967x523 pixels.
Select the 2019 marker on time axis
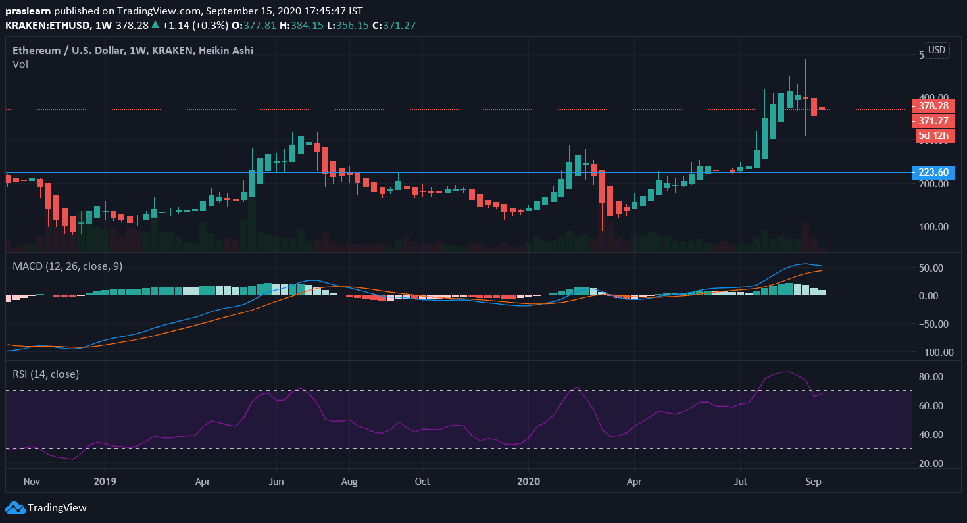[x=105, y=481]
